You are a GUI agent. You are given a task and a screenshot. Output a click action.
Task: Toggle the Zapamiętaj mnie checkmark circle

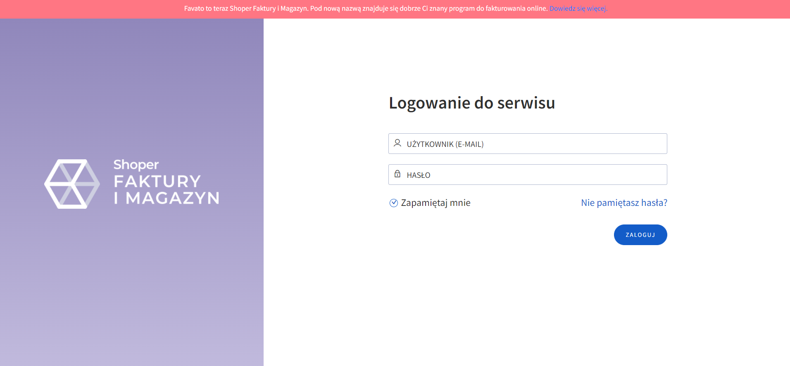click(x=394, y=203)
